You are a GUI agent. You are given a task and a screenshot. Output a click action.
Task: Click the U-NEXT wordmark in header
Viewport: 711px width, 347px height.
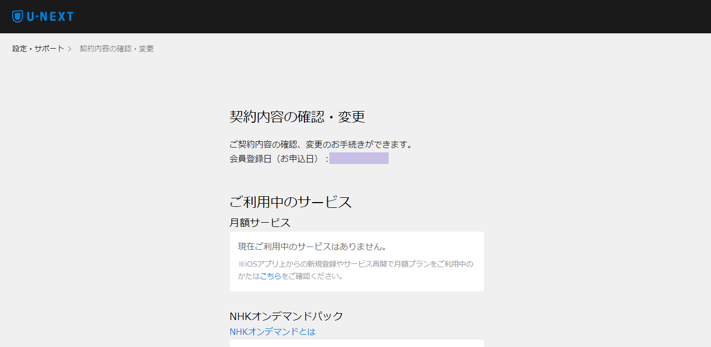50,16
